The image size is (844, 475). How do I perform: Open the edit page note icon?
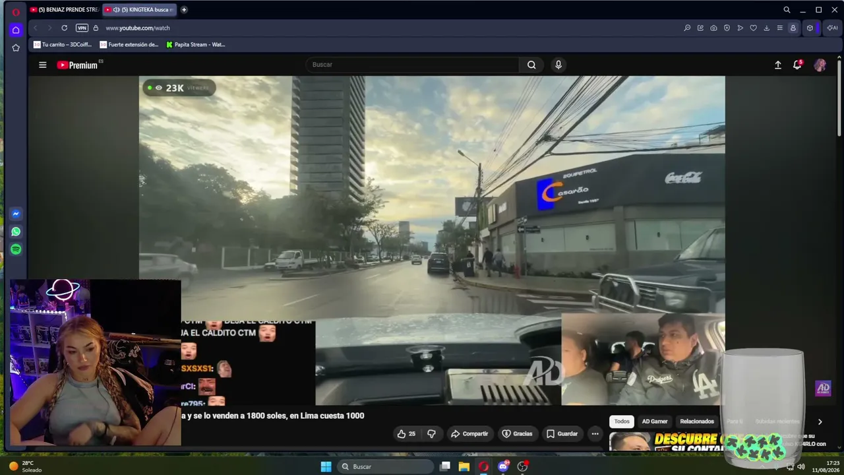(x=700, y=28)
